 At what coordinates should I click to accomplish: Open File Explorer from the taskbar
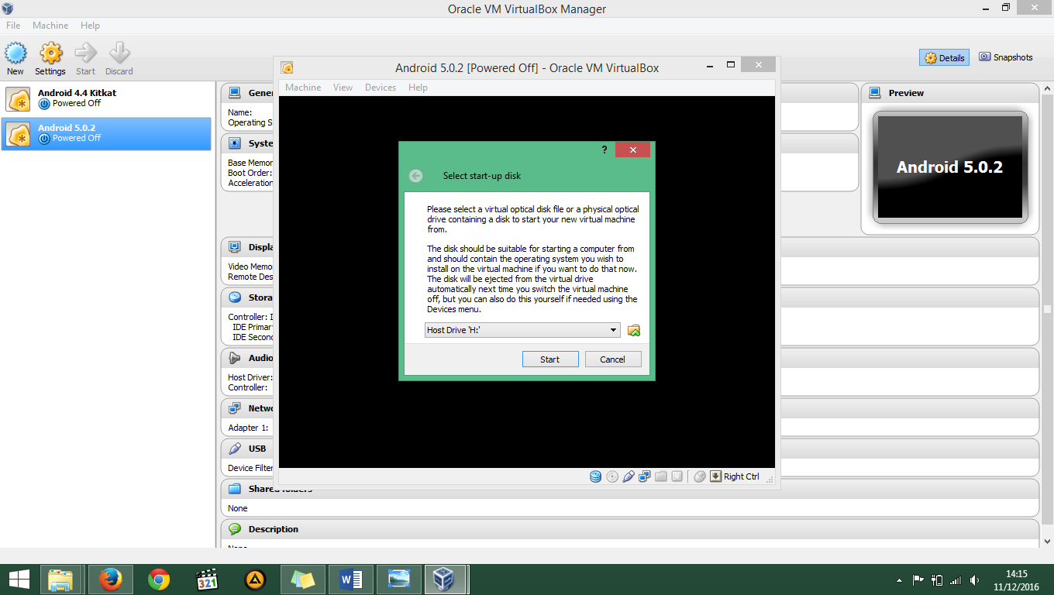60,580
